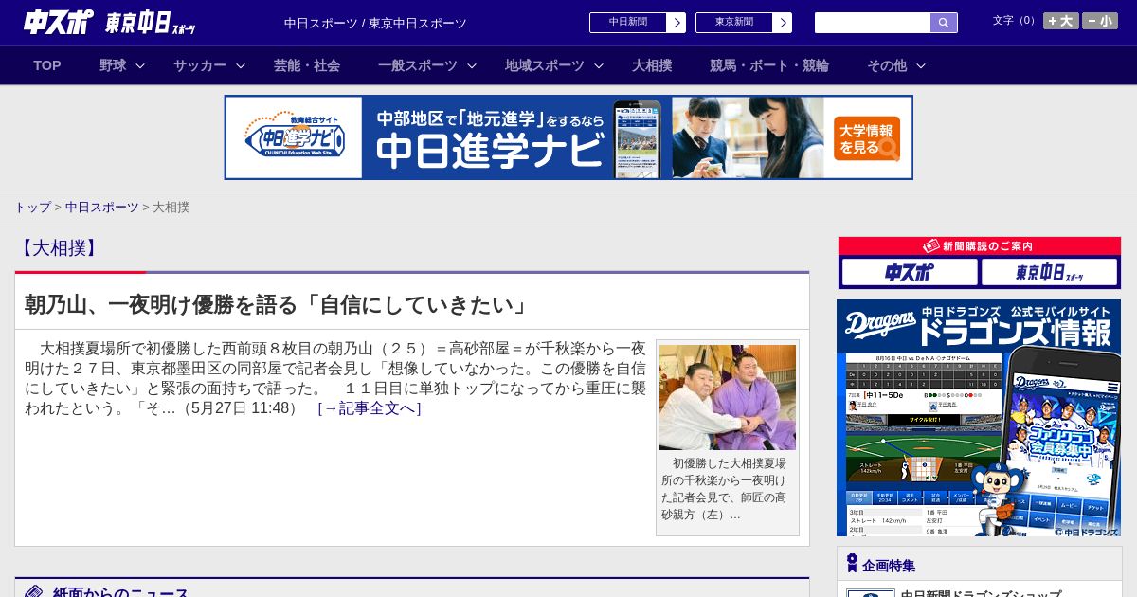The width and height of the screenshot is (1137, 597).
Task: Click the 東京中日スポーツ subscription button
Action: (x=1050, y=273)
